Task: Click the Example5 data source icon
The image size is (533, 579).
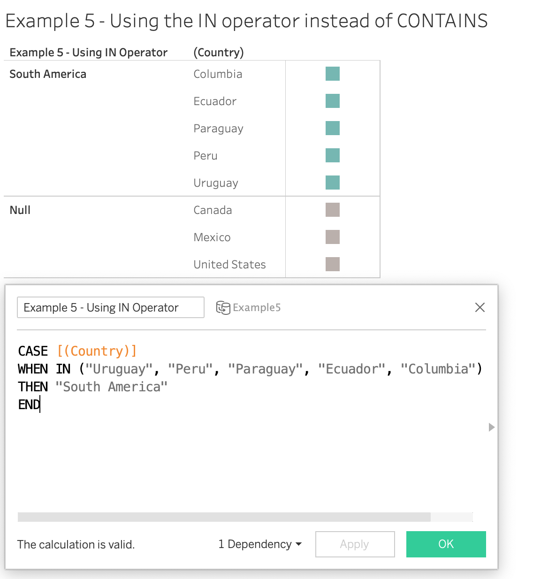Action: point(223,307)
